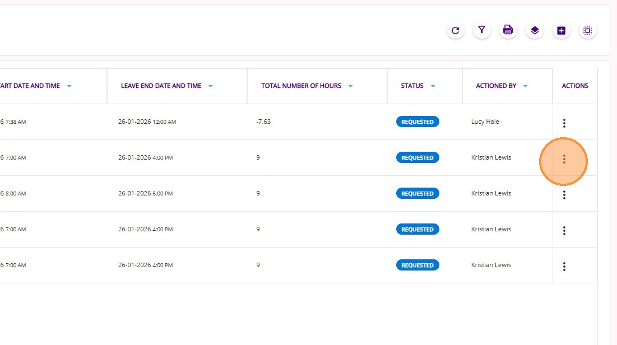This screenshot has height=345, width=617.
Task: Click the printer icon
Action: point(508,31)
